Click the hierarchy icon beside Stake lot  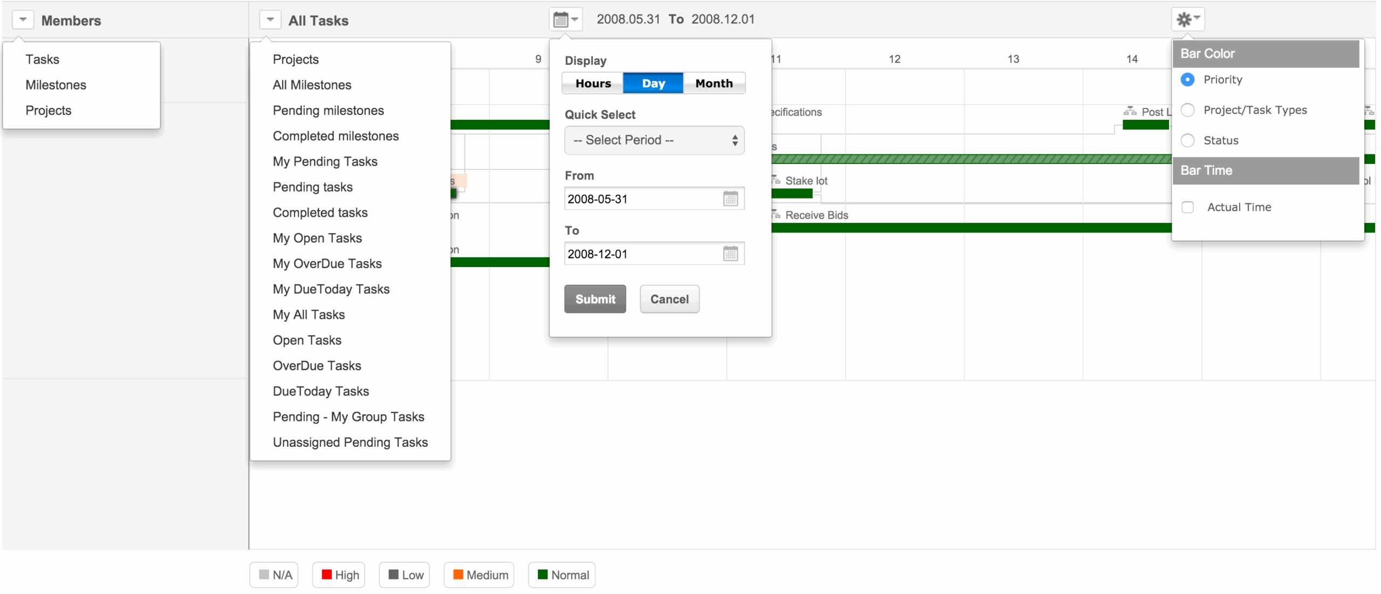pyautogui.click(x=775, y=180)
